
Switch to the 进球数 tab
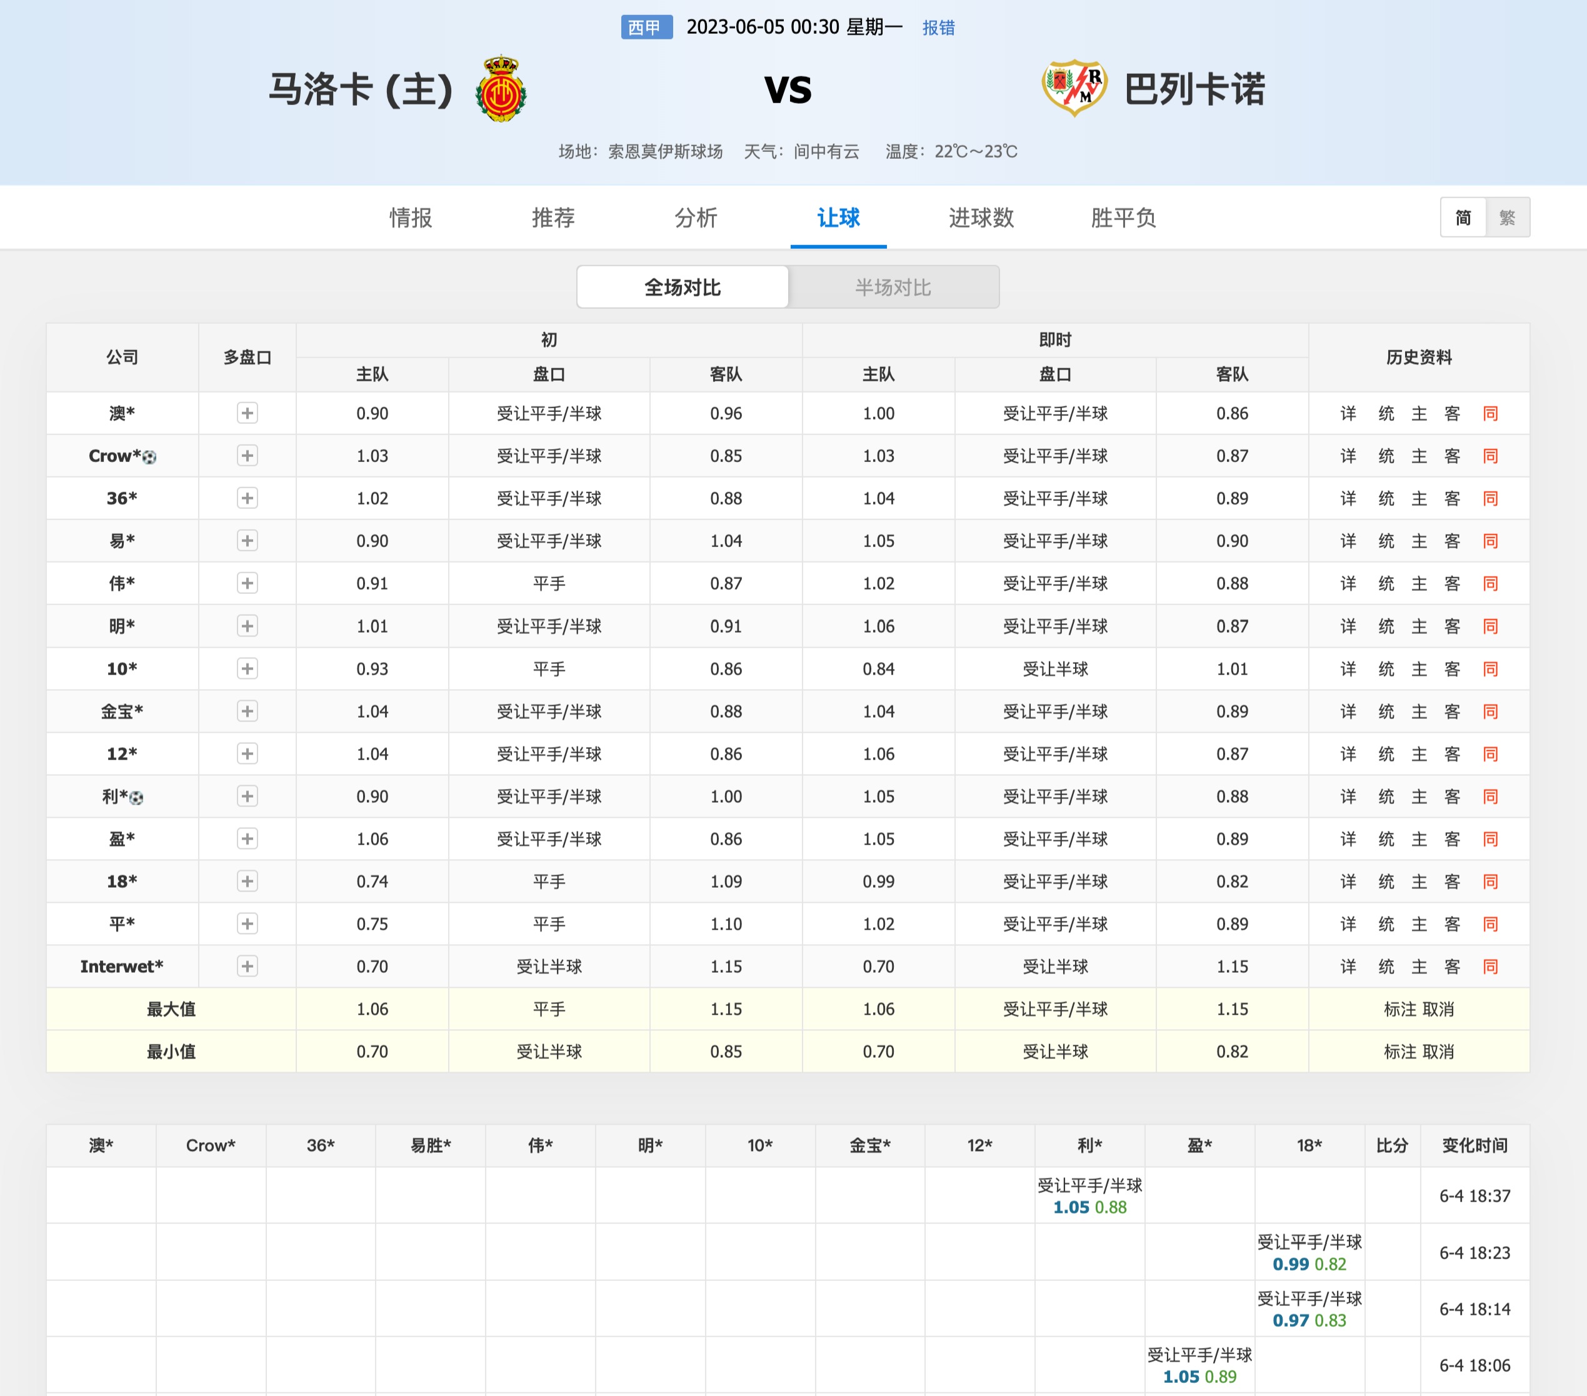coord(981,218)
